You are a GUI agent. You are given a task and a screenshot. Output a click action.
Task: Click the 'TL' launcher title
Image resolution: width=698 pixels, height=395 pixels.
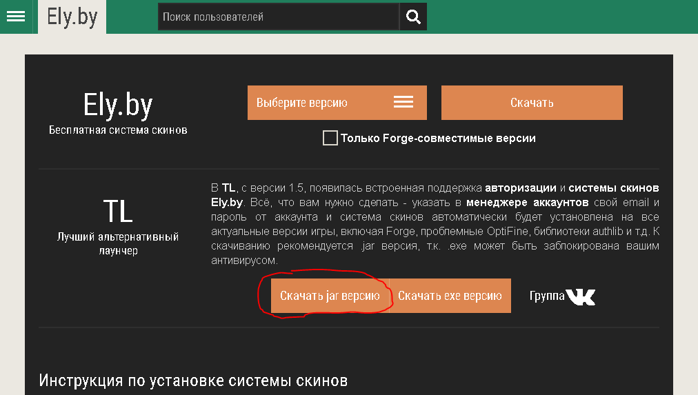coord(118,212)
